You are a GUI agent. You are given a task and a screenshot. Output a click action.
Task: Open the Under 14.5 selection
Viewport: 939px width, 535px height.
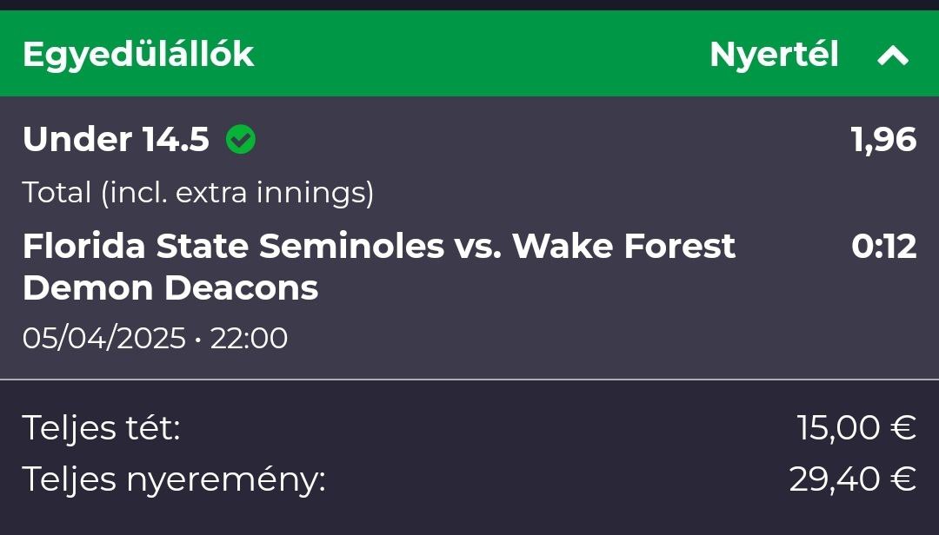tap(116, 140)
